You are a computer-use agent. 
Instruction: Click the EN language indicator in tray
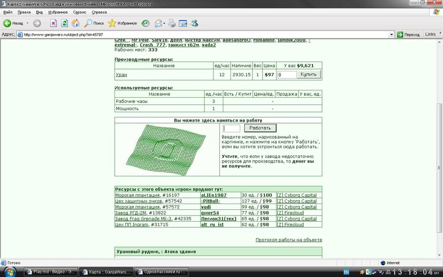point(346,272)
